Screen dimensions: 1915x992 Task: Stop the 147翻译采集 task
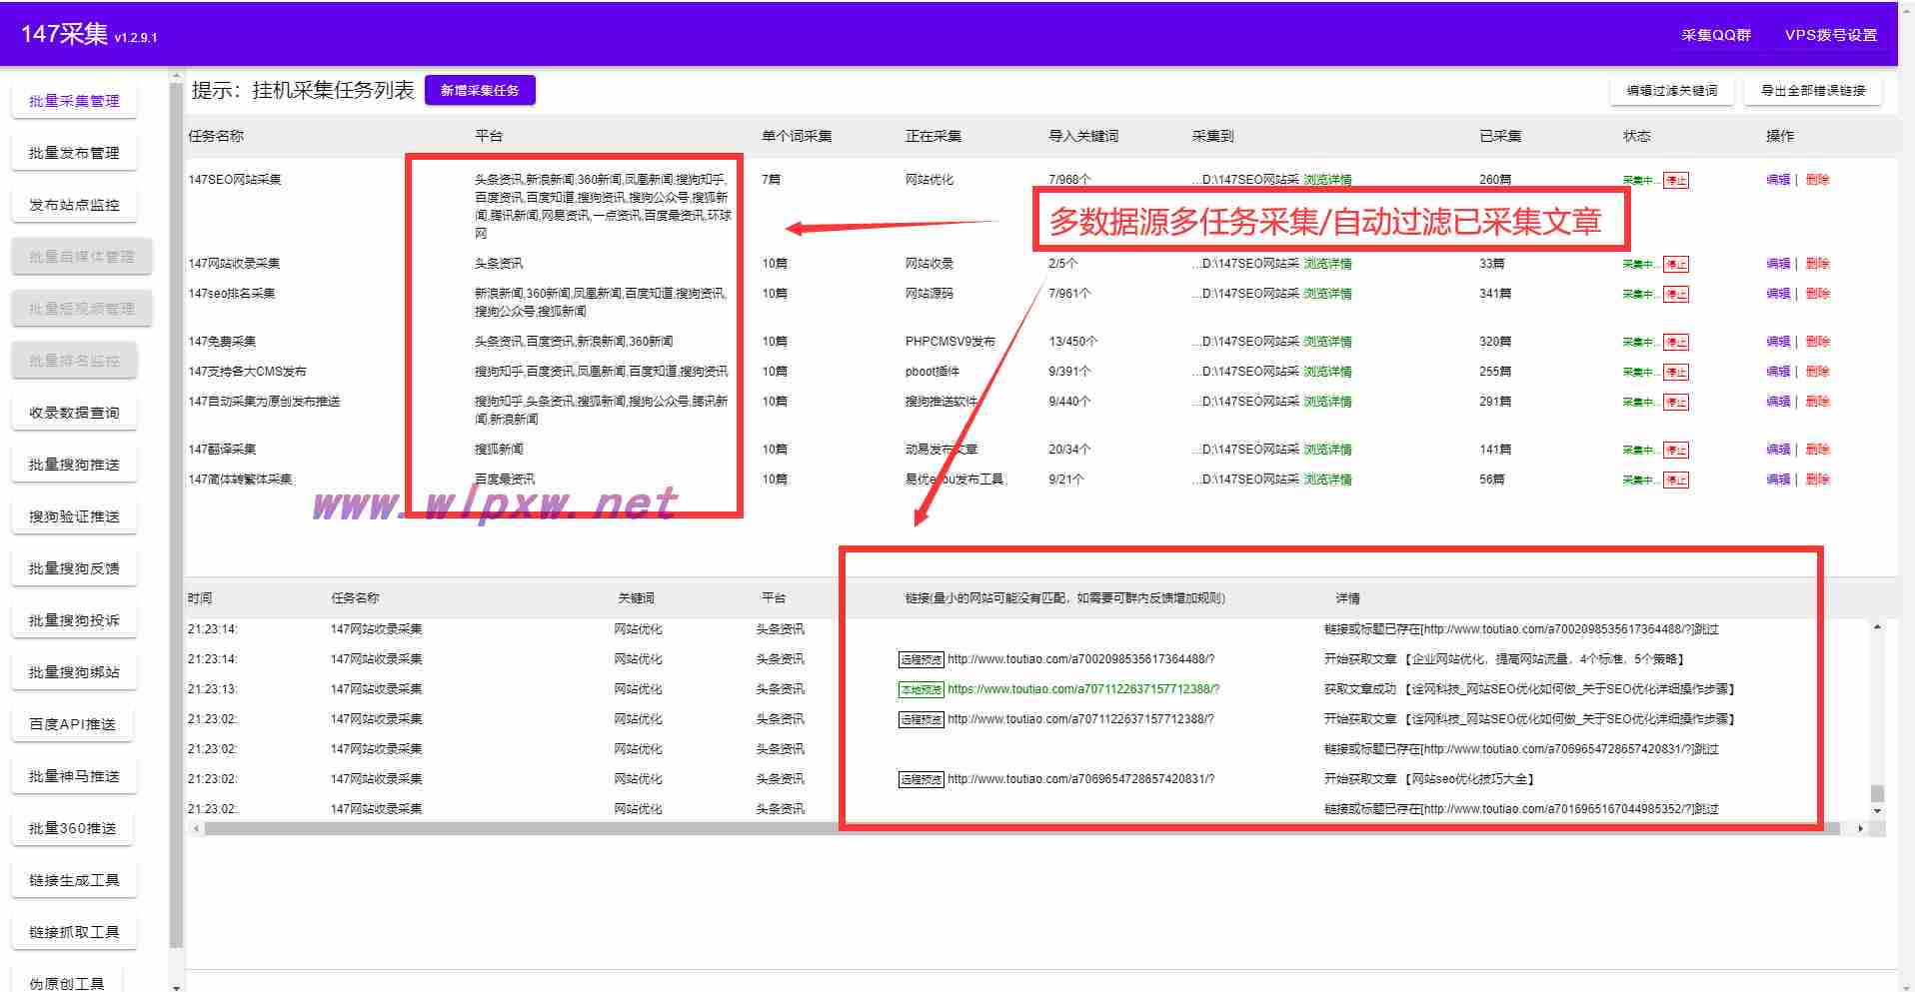pyautogui.click(x=1676, y=451)
